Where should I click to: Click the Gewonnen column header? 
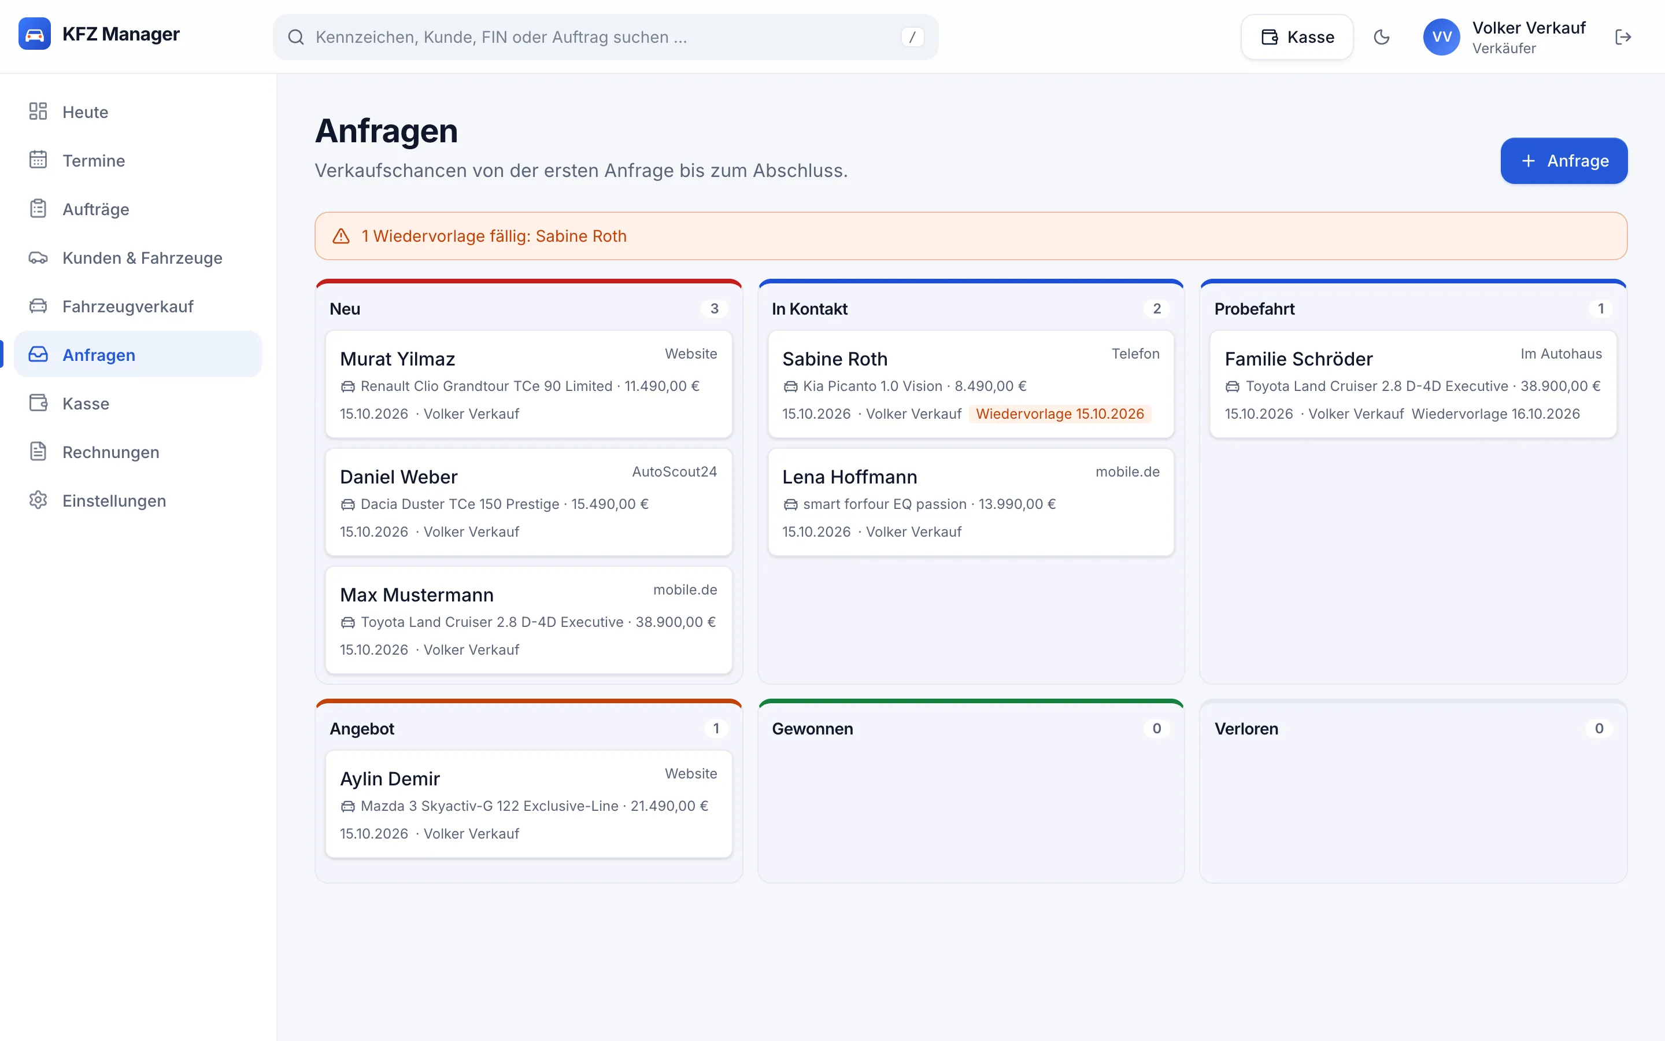click(812, 729)
